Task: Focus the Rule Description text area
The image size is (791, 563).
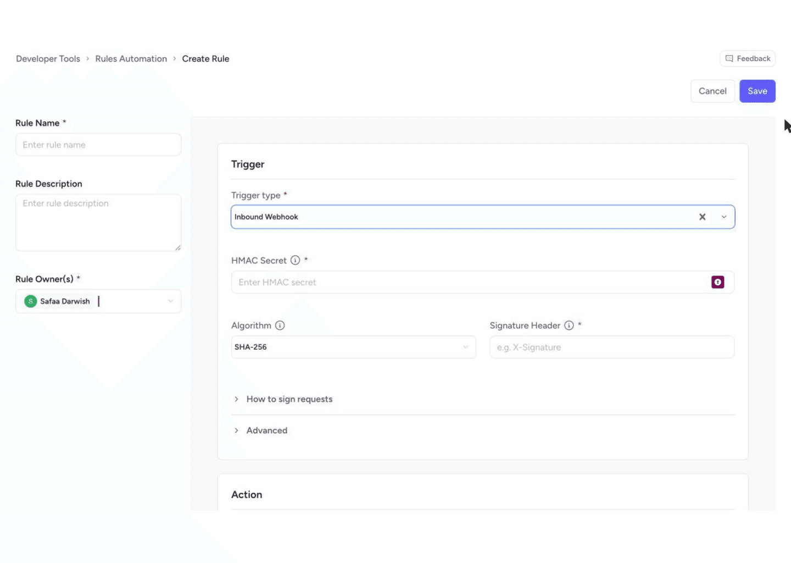Action: [98, 223]
